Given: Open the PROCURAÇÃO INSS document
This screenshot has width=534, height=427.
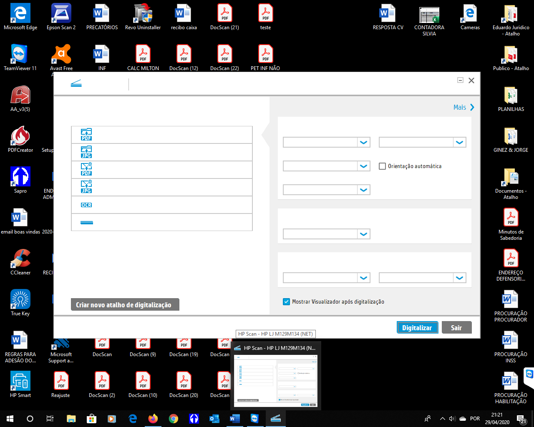Looking at the screenshot, I should point(511,347).
